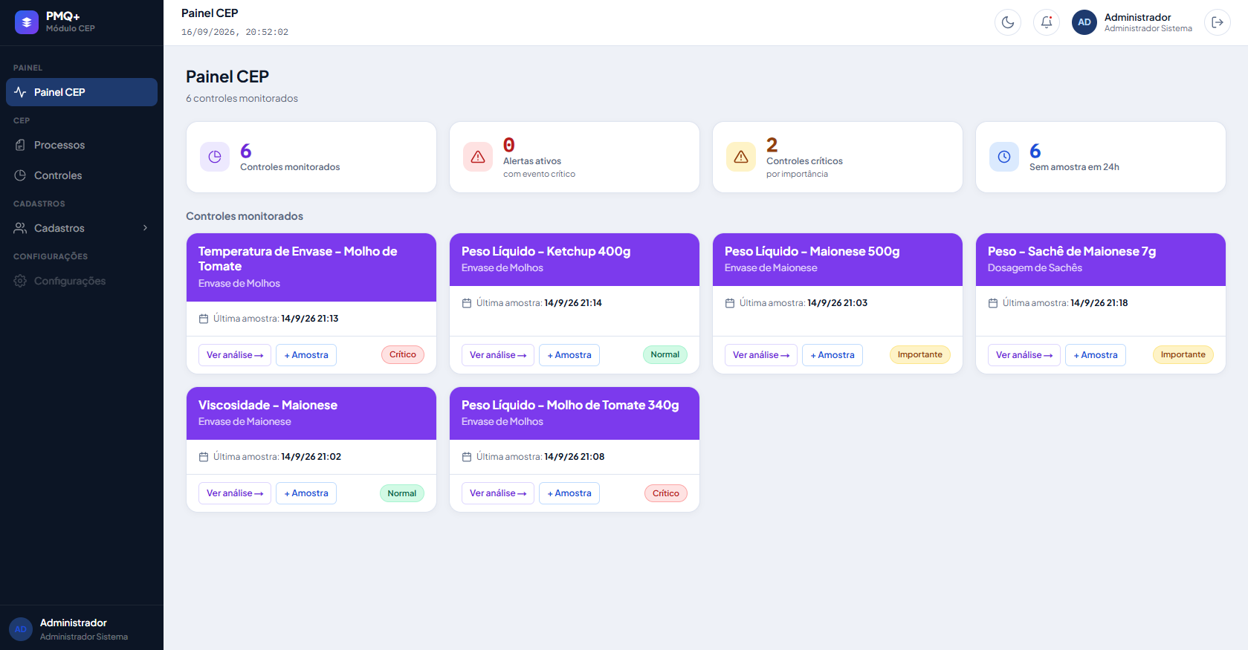Click the Sem amostra em 24h clock icon
Image resolution: width=1248 pixels, height=650 pixels.
(x=1004, y=157)
